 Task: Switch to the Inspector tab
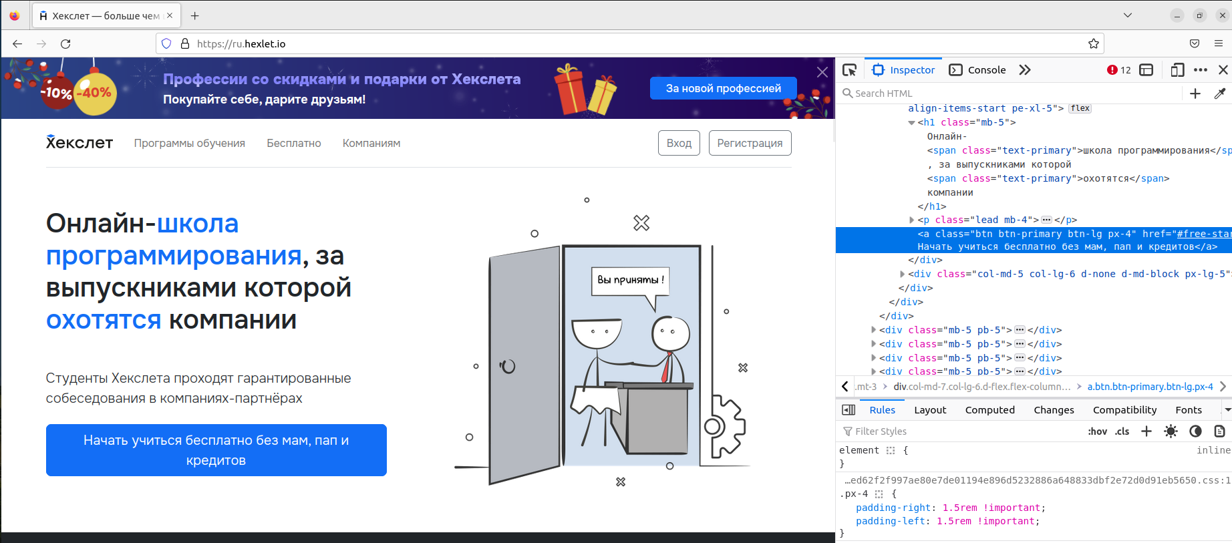click(x=903, y=70)
